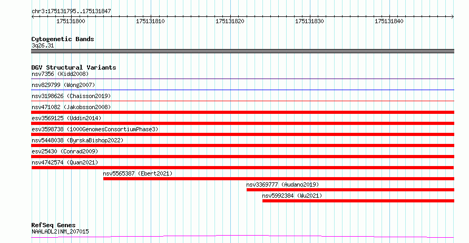
Task: Click the magenta NAALADL2 gene line
Action: tap(242, 237)
